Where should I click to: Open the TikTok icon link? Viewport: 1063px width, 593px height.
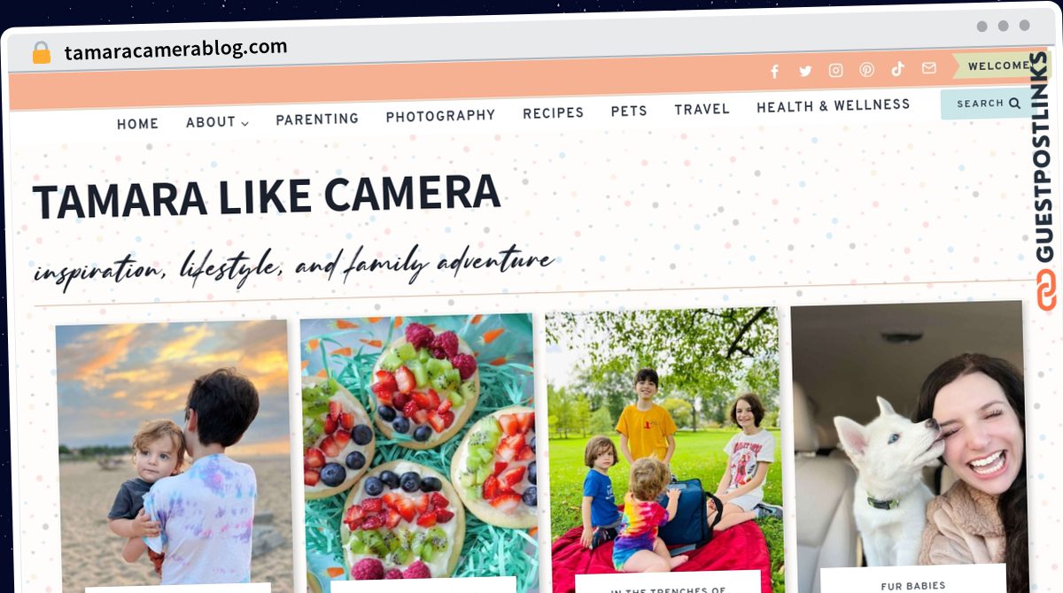point(897,69)
